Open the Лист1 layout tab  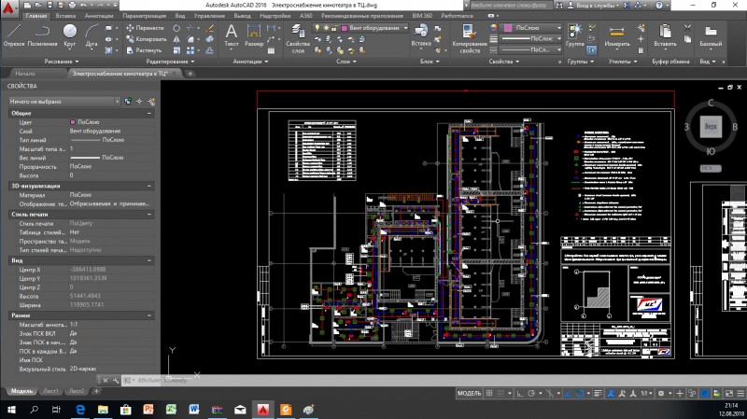pos(51,391)
